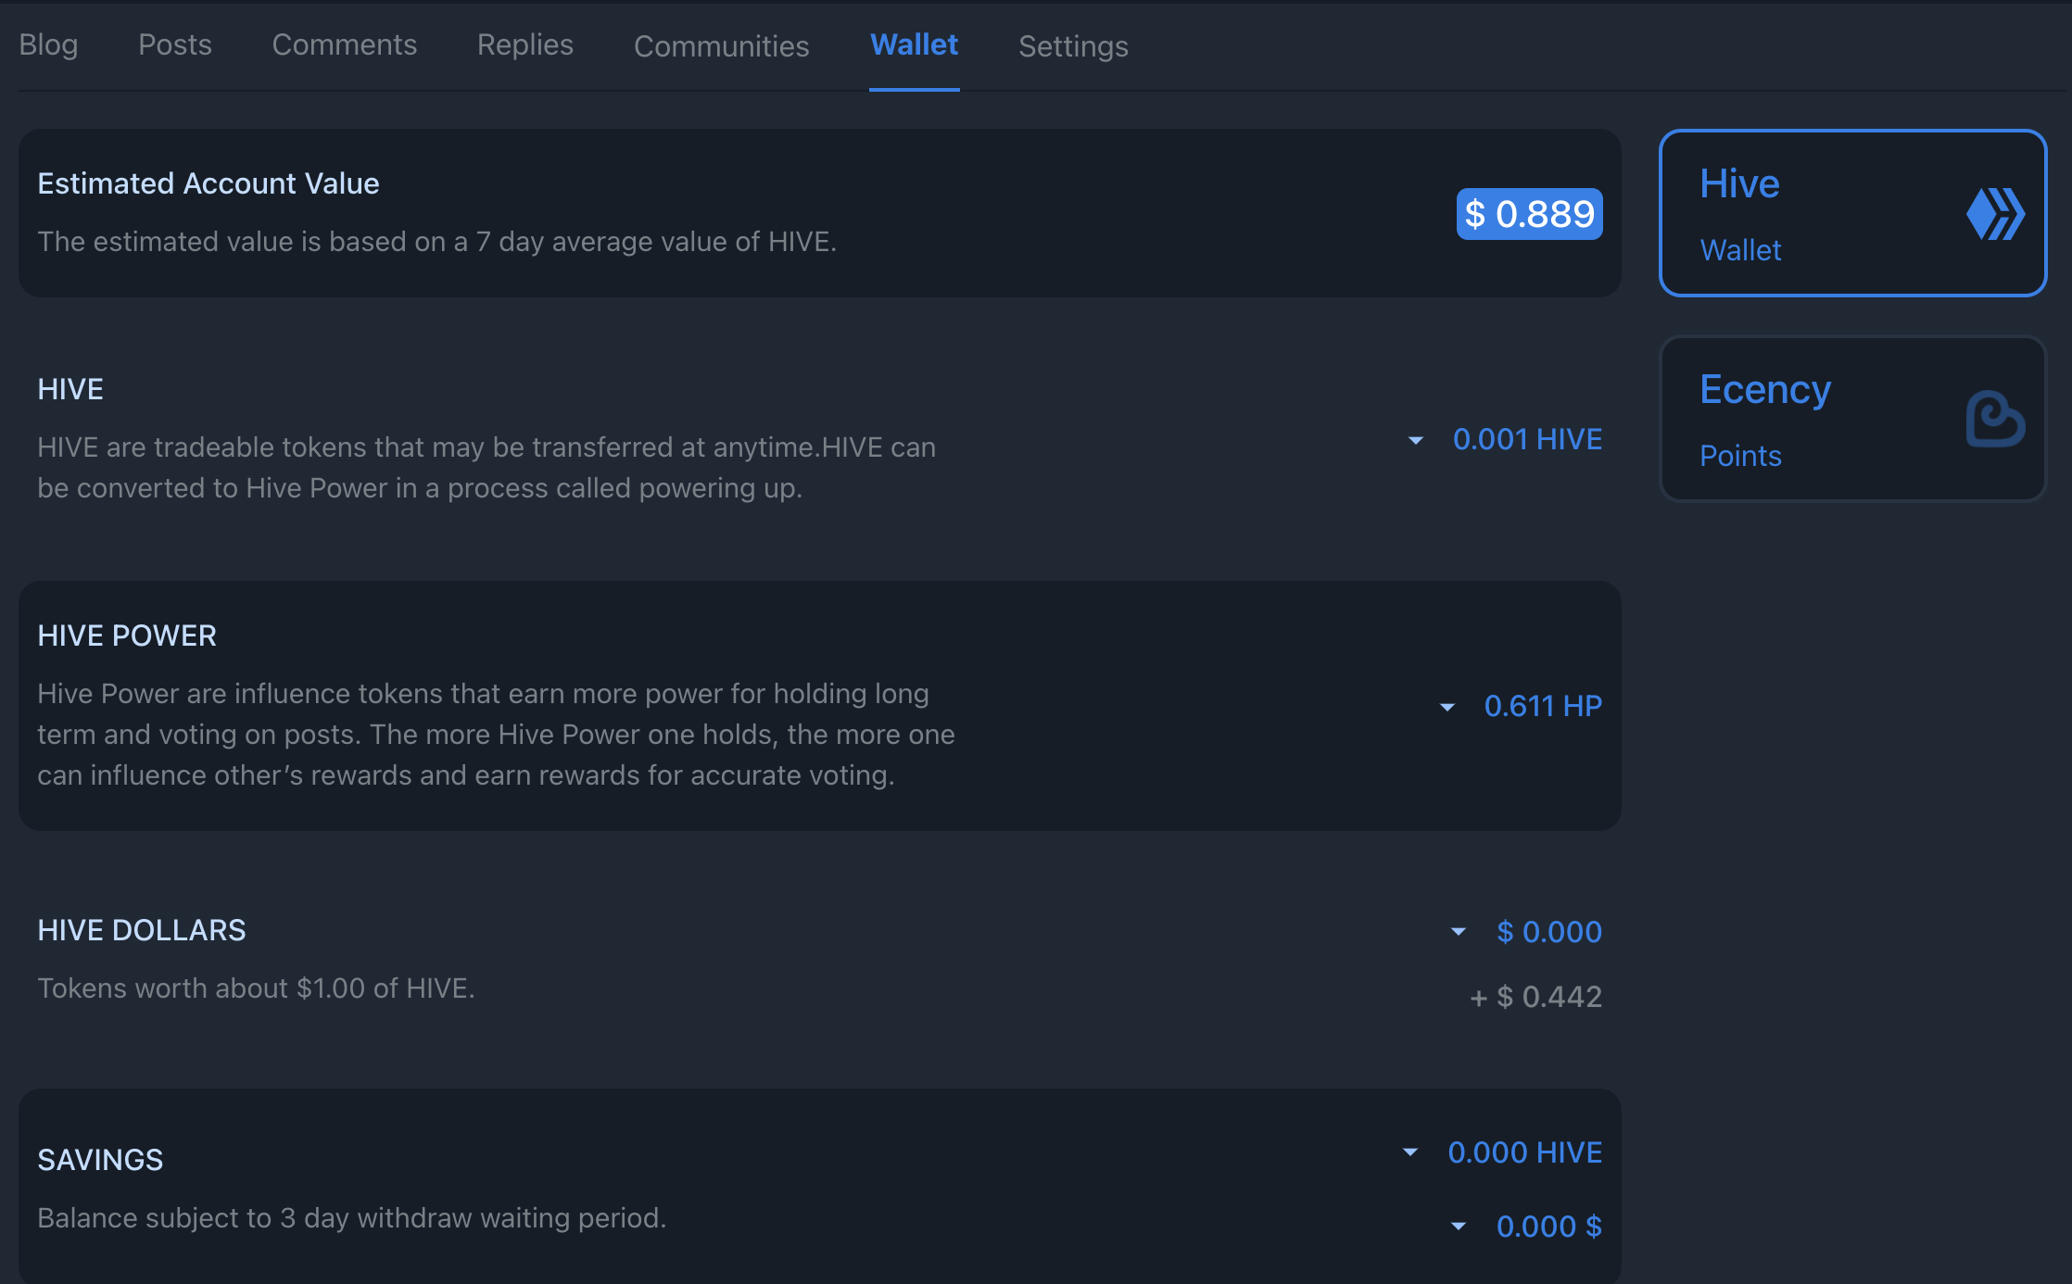Screen dimensions: 2072x1284
Task: Click the savings 0.000 $ balance
Action: tap(1549, 1226)
